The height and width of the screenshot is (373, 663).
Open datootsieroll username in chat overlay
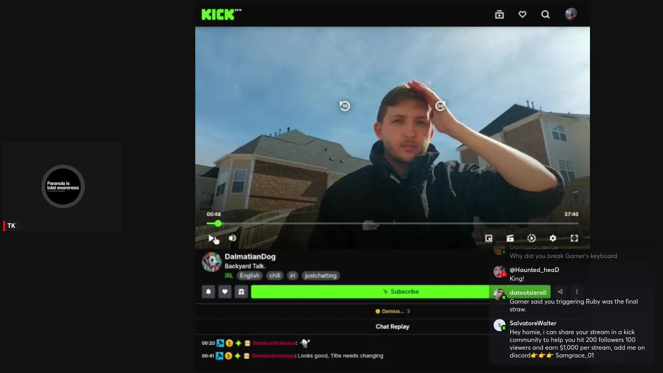528,293
